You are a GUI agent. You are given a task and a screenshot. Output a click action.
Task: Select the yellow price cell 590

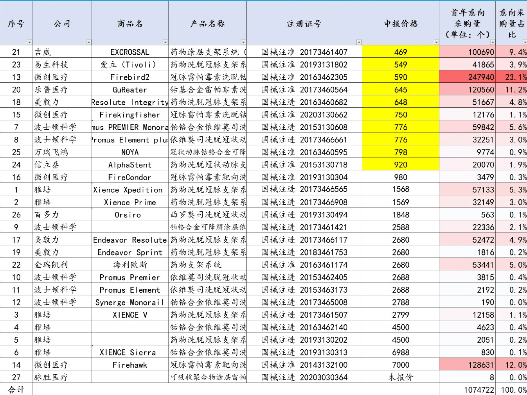(x=401, y=77)
